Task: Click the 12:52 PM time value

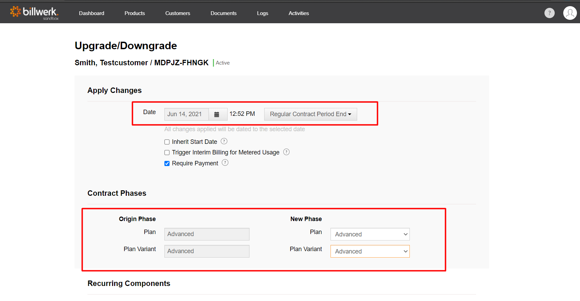Action: tap(242, 114)
